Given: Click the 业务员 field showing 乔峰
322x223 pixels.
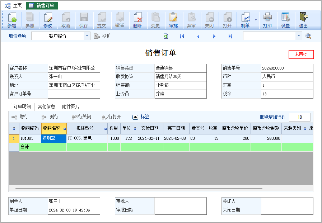Looking at the screenshot, I should pyautogui.click(x=181, y=94).
